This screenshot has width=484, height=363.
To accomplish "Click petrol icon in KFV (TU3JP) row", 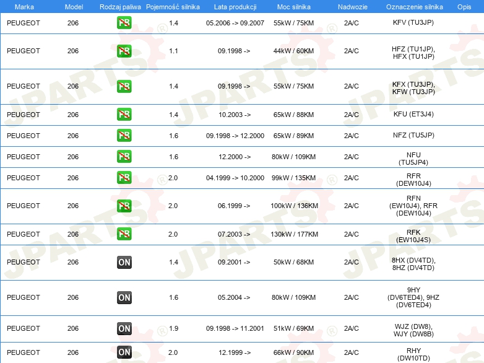I will pyautogui.click(x=124, y=23).
